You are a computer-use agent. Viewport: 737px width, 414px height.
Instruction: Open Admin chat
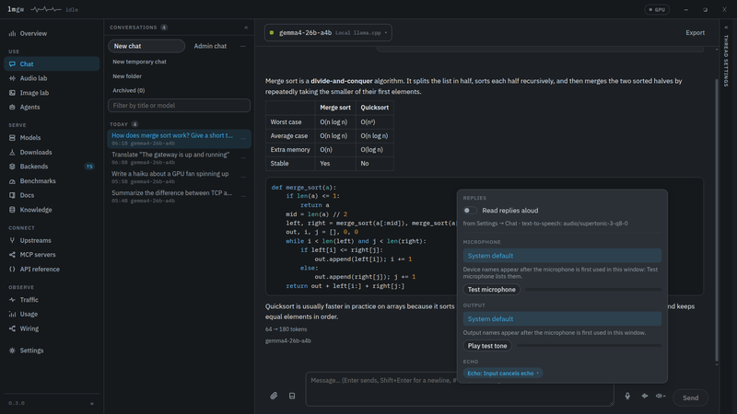(x=210, y=46)
